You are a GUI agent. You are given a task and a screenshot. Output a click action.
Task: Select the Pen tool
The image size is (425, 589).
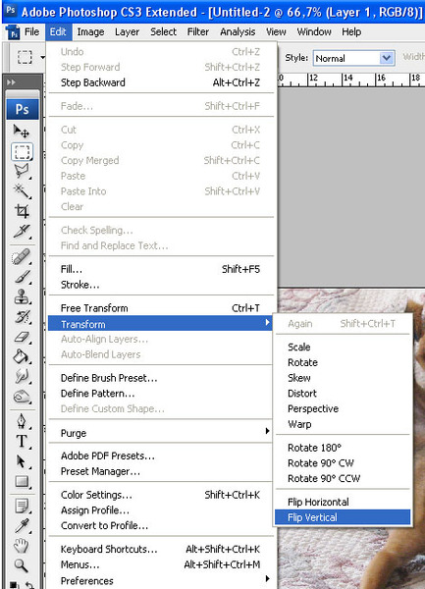click(x=22, y=421)
